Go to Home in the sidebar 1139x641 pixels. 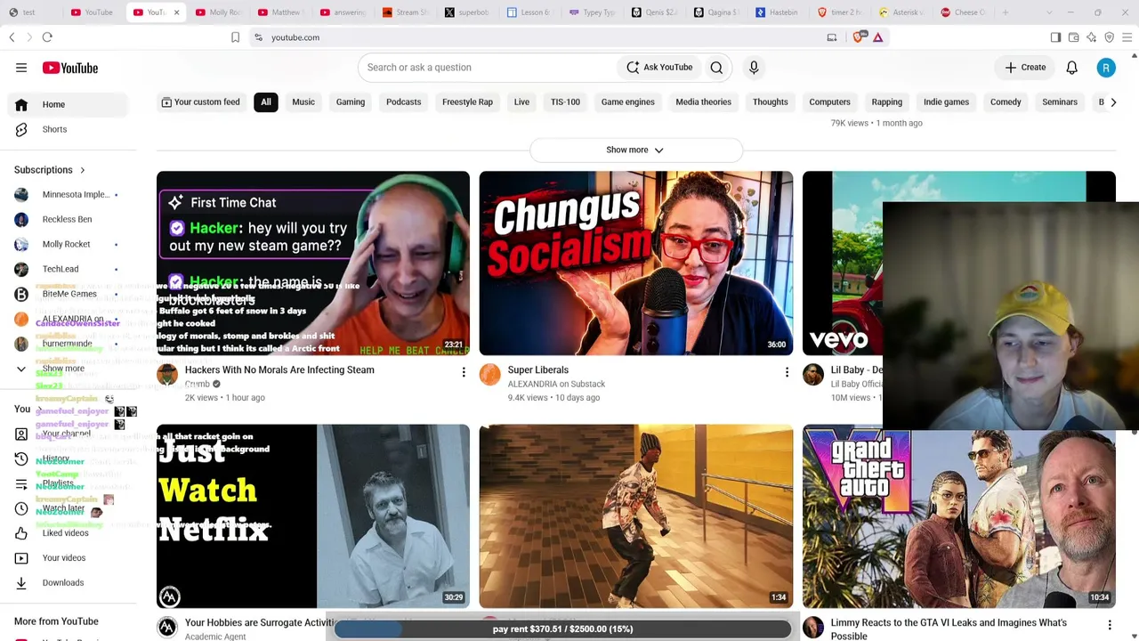(69, 104)
